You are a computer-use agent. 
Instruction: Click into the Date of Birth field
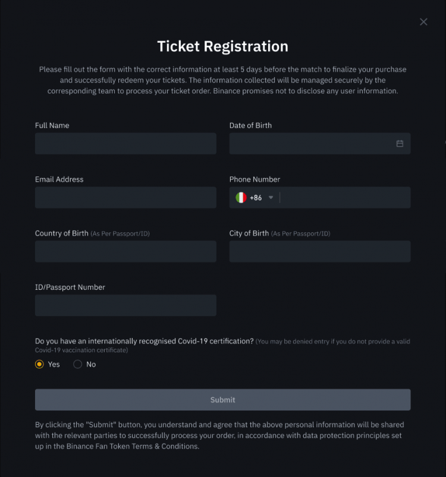(x=320, y=144)
